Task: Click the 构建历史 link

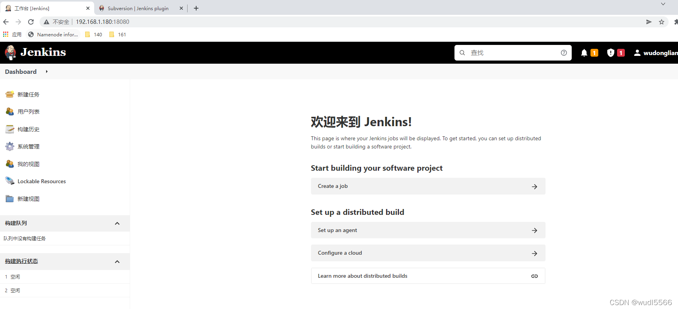Action: pyautogui.click(x=29, y=129)
